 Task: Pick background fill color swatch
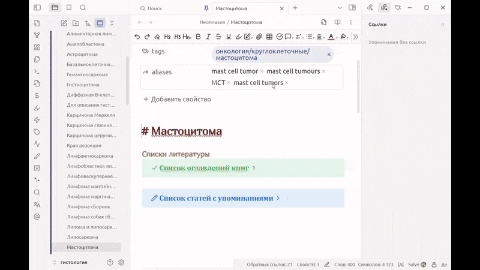coord(344,37)
